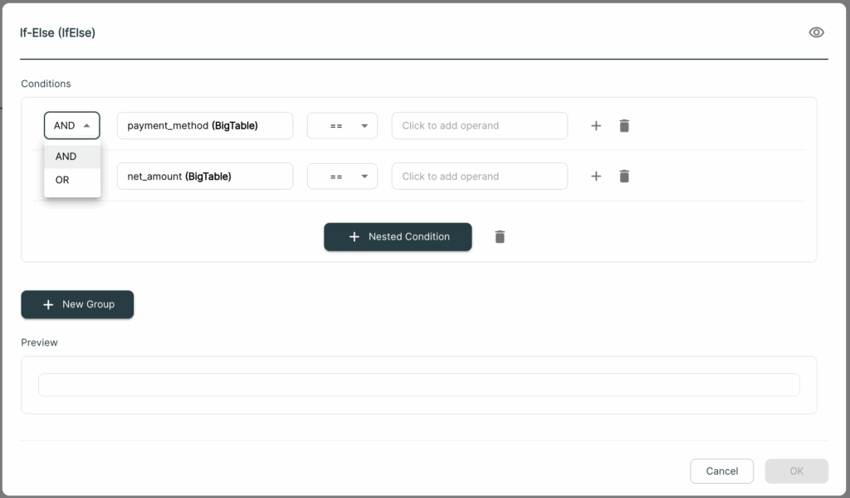
Task: Add right operand for net_amount condition
Action: point(480,176)
